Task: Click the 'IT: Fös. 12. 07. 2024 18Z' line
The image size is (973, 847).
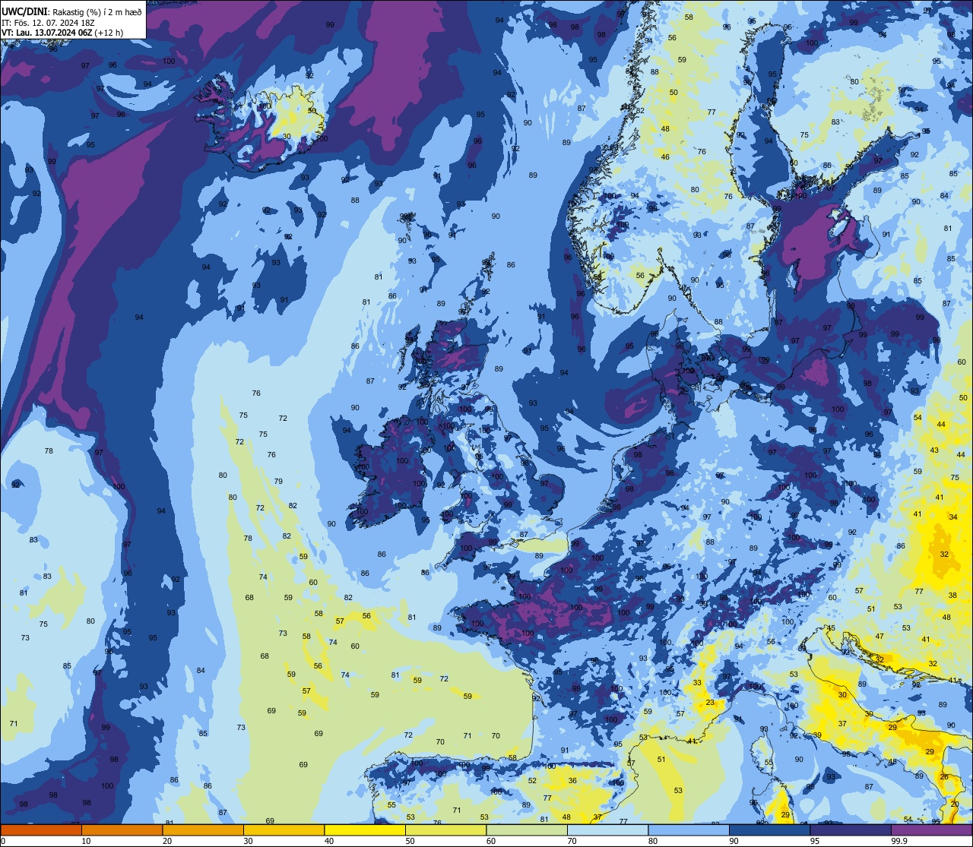Action: 49,22
